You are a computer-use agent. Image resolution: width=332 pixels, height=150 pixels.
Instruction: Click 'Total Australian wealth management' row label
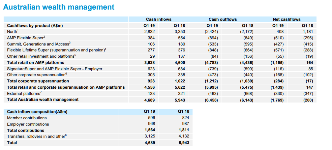tap(43, 99)
